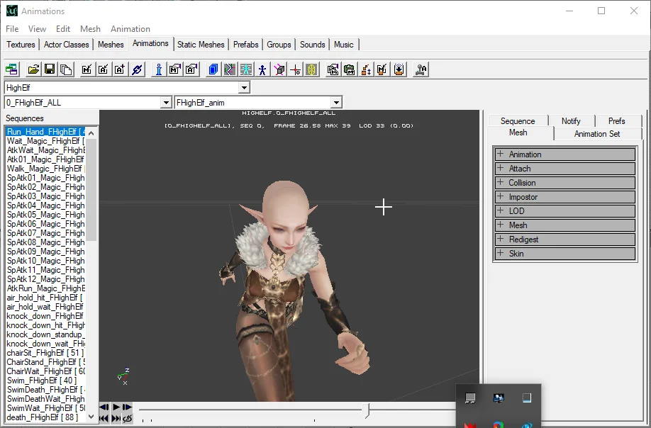Open the Edit menu
This screenshot has height=428, width=651.
62,28
